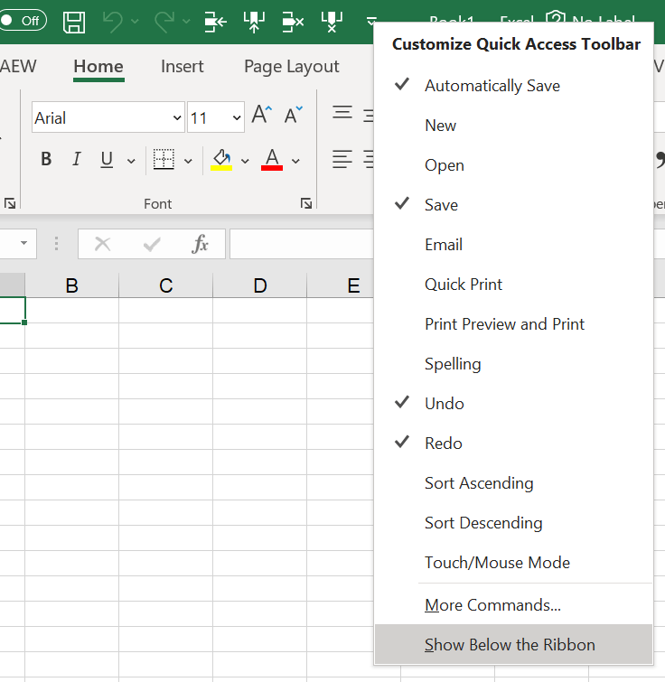Select column C header
Image resolution: width=665 pixels, height=682 pixels.
[165, 285]
